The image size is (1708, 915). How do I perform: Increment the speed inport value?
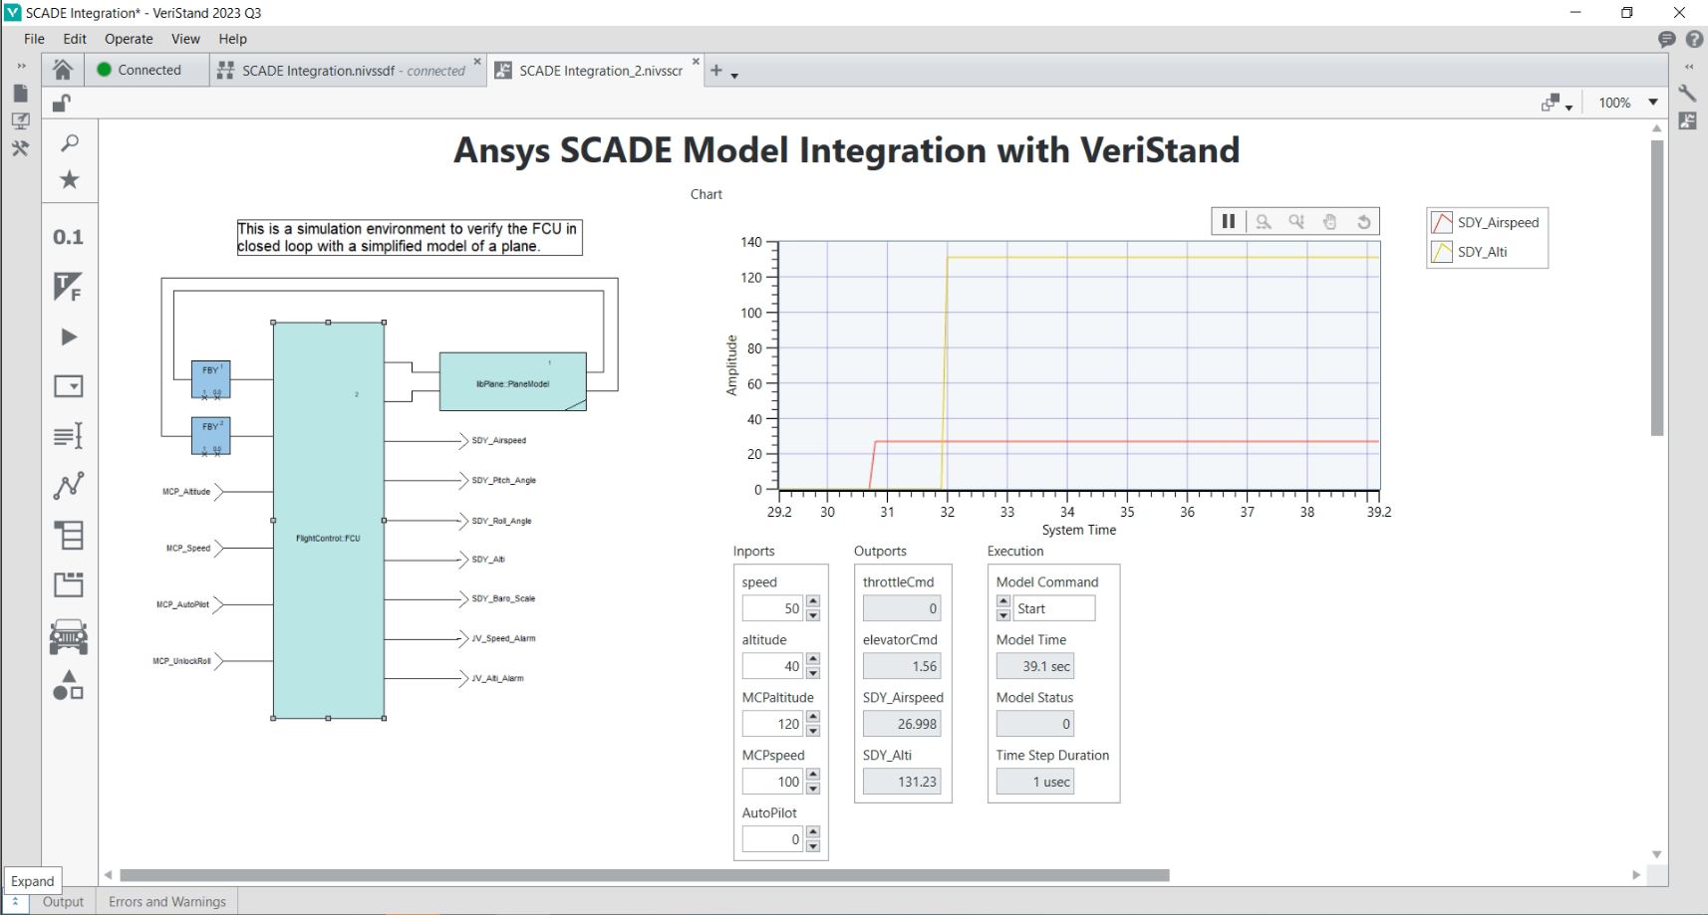pyautogui.click(x=813, y=601)
